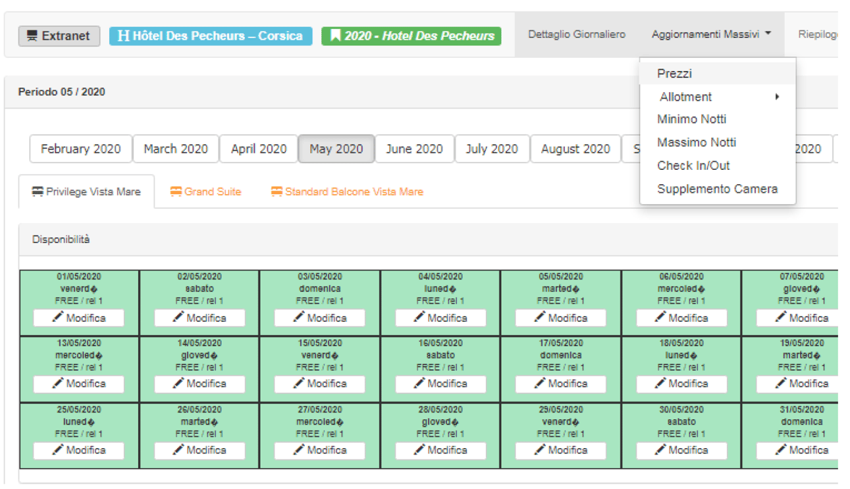Switch to February 2020 month
This screenshot has width=850, height=489.
pyautogui.click(x=81, y=149)
